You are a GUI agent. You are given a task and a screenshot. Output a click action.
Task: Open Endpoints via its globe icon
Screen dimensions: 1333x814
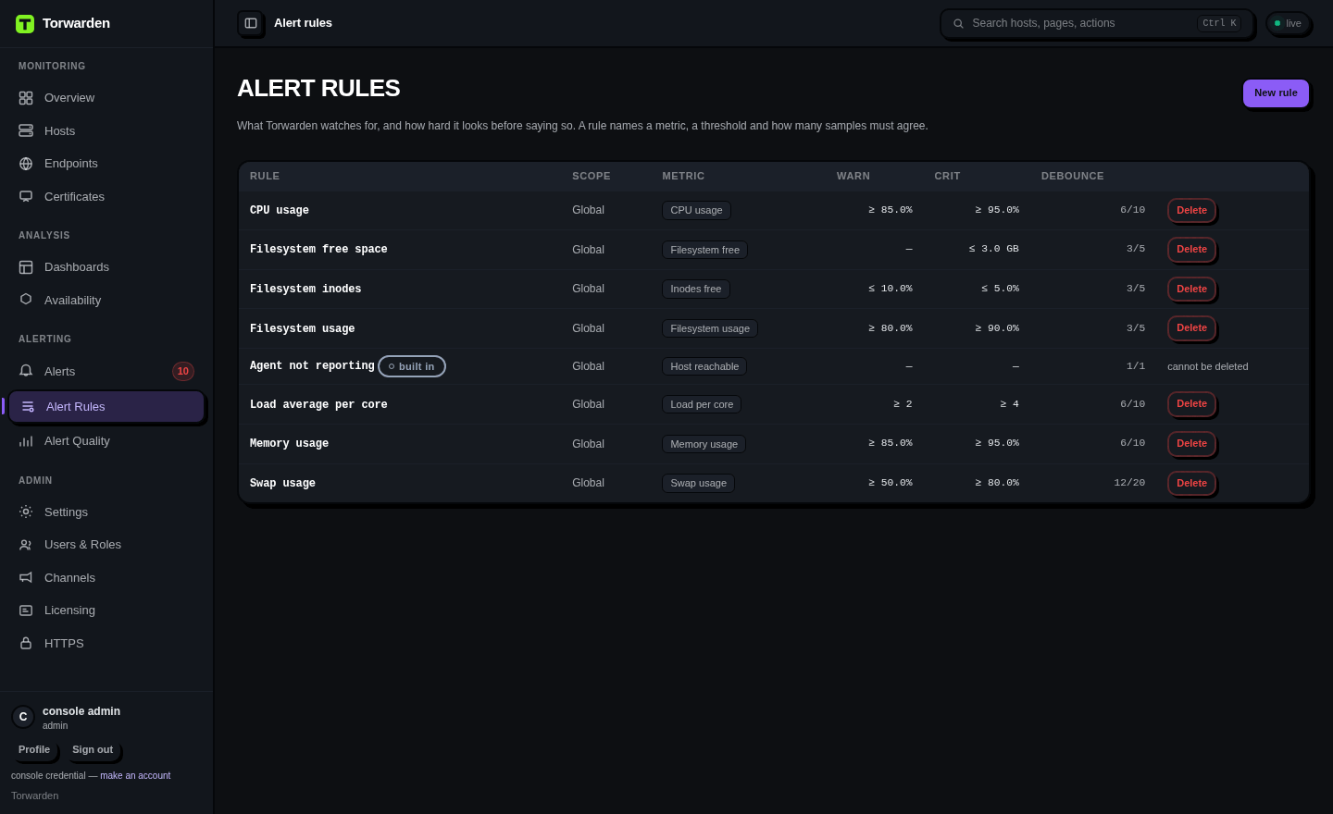point(26,164)
